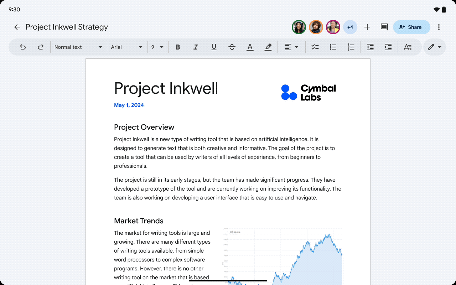The width and height of the screenshot is (456, 285).
Task: Undo the last action
Action: tap(23, 47)
